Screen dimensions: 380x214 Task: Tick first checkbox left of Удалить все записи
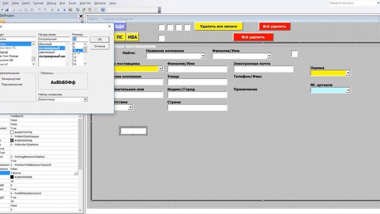pyautogui.click(x=161, y=27)
